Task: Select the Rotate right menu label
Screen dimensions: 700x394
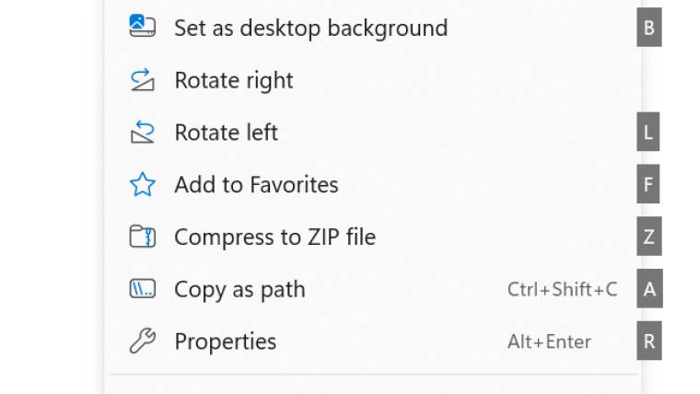Action: [x=233, y=80]
